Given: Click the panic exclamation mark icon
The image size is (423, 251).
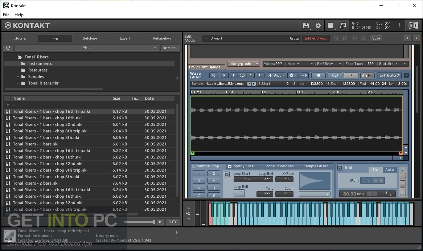Looking at the screenshot, I should (399, 26).
